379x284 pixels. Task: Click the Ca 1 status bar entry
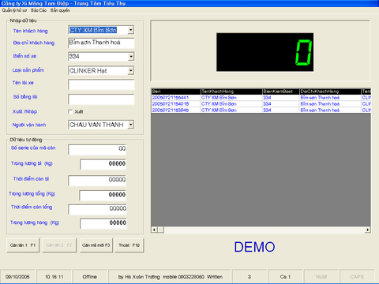point(285,277)
